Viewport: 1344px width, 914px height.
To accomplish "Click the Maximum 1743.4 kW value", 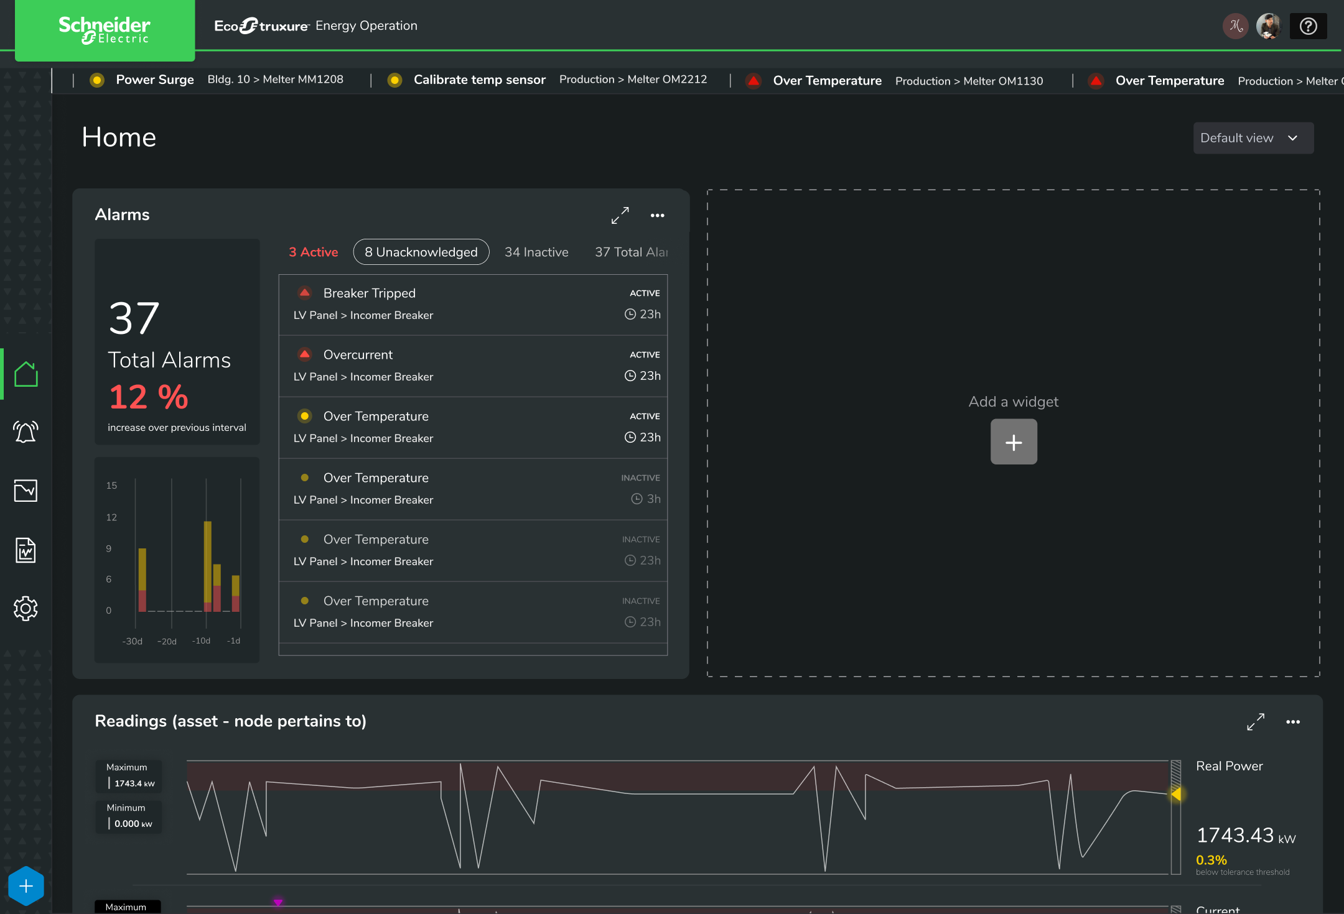I will [x=129, y=776].
